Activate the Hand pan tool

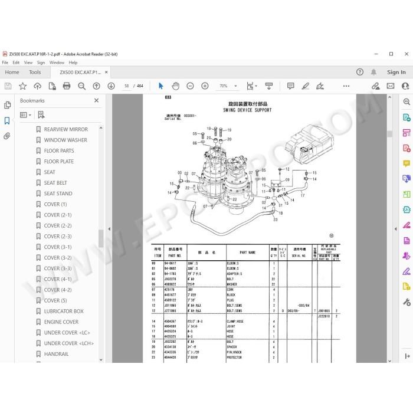click(175, 86)
